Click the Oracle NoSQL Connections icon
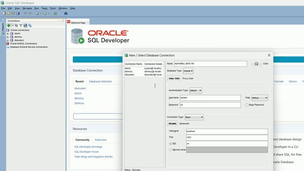304x171 pixels. click(8, 44)
